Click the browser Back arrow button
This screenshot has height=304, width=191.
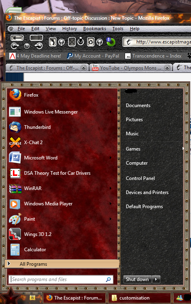tap(17, 38)
